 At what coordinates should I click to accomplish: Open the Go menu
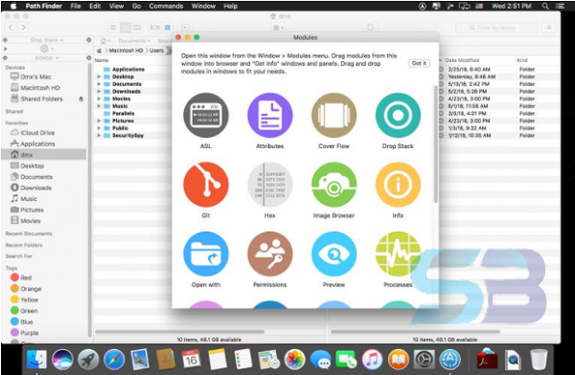(x=136, y=6)
